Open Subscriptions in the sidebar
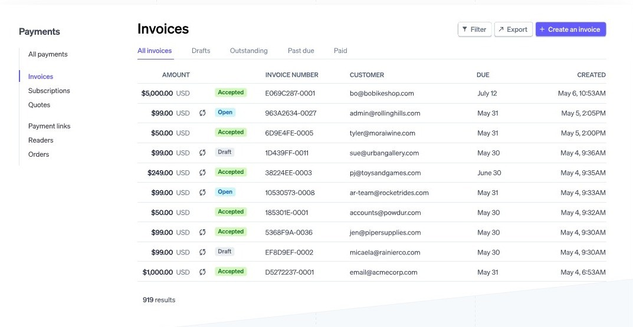This screenshot has height=327, width=633. coord(49,91)
